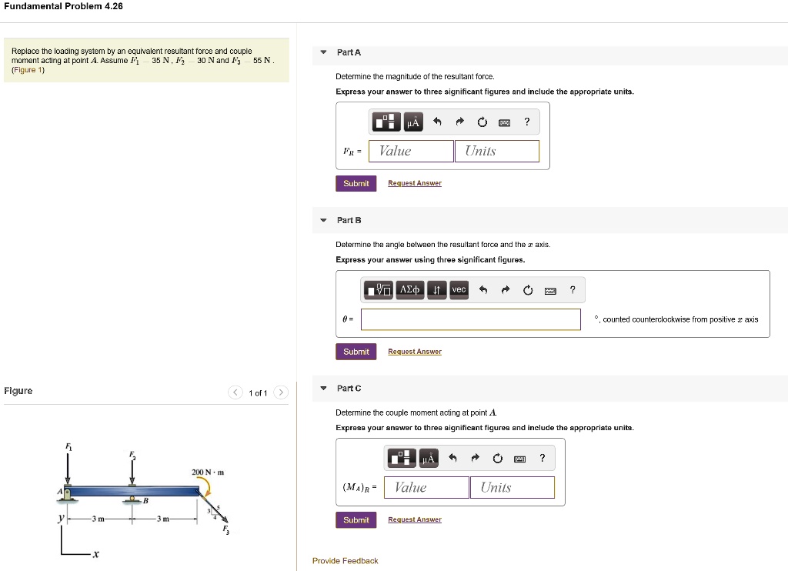Open Greek letters palette (ΑΣφ) in Part B

click(409, 289)
